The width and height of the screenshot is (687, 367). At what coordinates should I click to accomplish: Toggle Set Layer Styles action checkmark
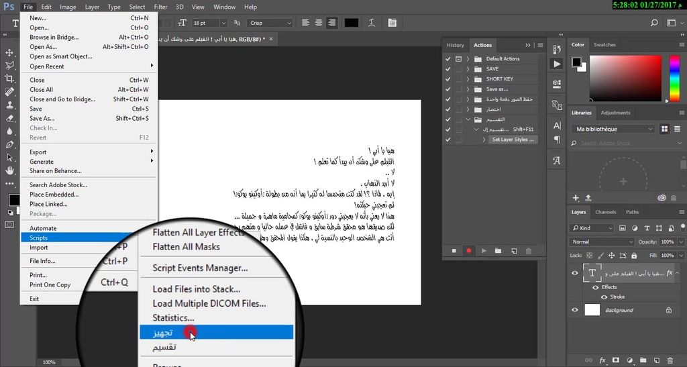(447, 140)
